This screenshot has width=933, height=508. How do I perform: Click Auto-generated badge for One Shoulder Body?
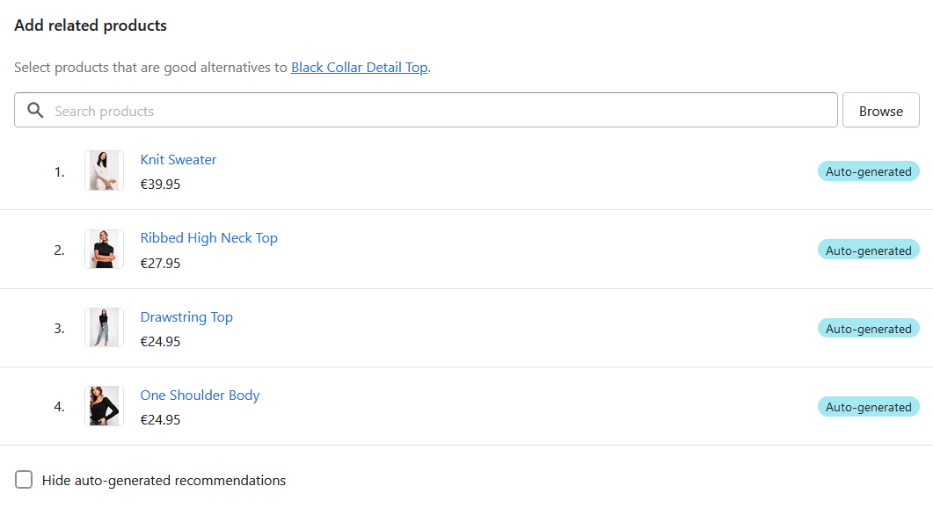(x=869, y=407)
